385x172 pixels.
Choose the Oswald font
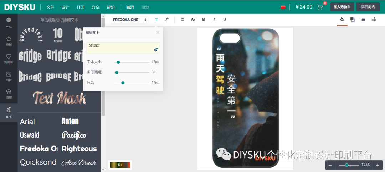click(30, 135)
